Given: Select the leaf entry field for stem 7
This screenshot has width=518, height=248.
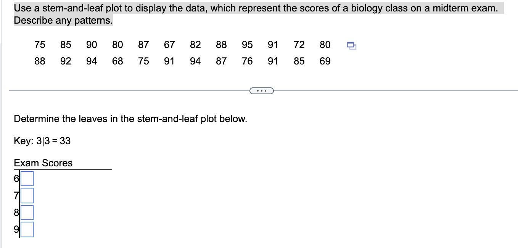Looking at the screenshot, I should [x=27, y=195].
